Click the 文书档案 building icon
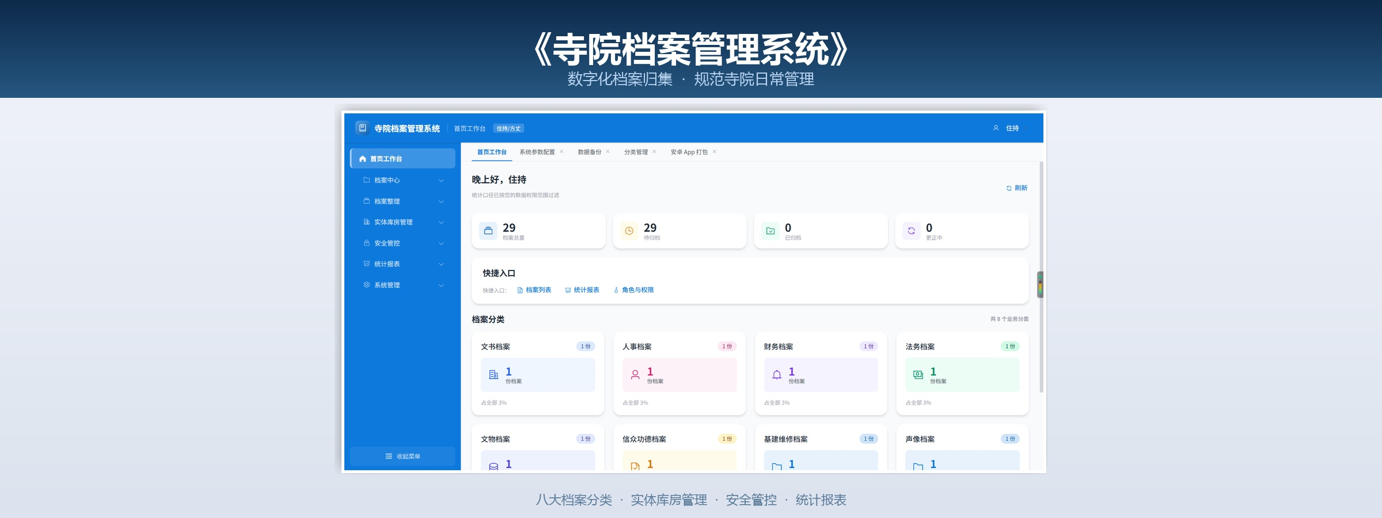Image resolution: width=1382 pixels, height=518 pixels. tap(493, 375)
